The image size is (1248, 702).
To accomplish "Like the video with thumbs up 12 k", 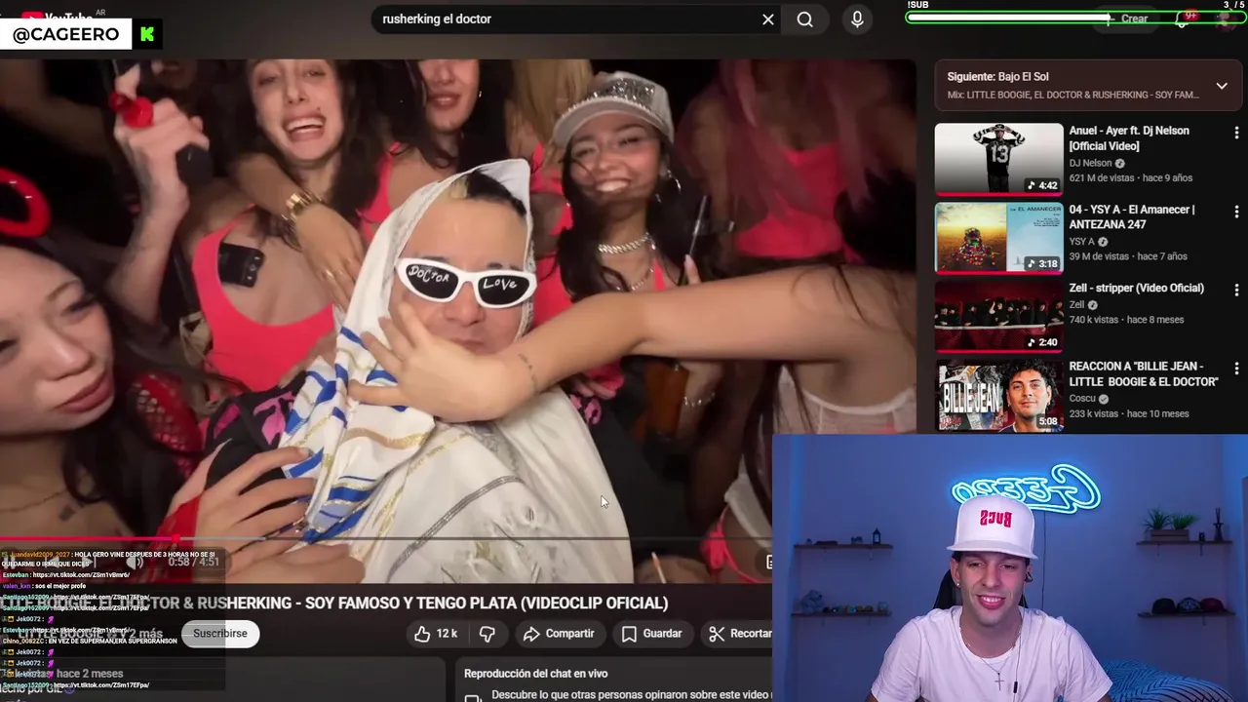I will pyautogui.click(x=435, y=634).
